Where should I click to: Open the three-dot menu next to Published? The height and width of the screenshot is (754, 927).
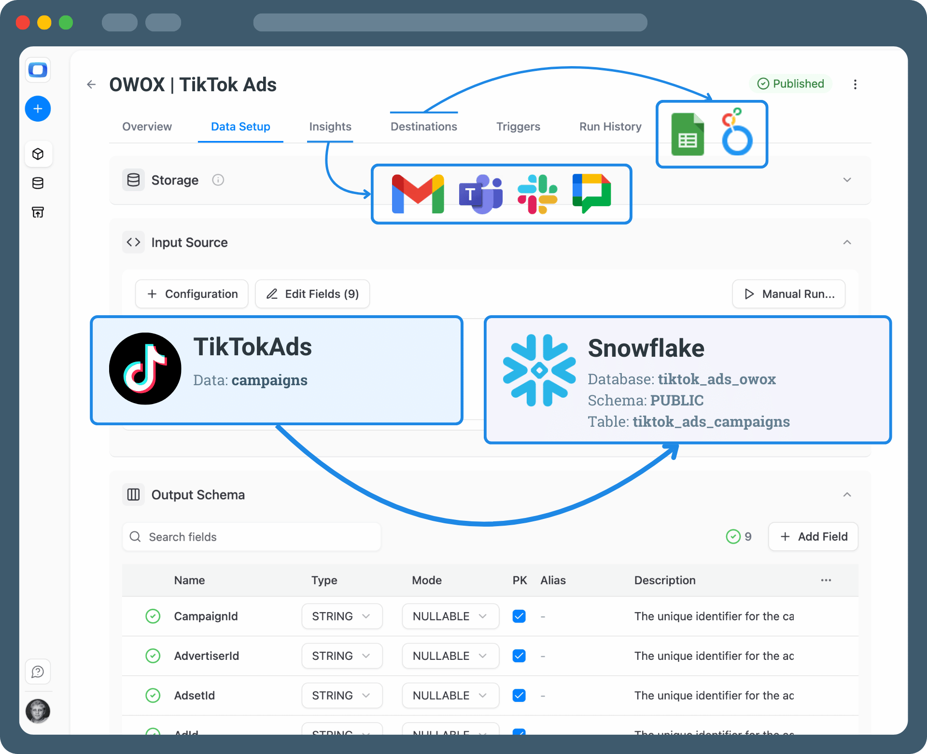click(855, 84)
